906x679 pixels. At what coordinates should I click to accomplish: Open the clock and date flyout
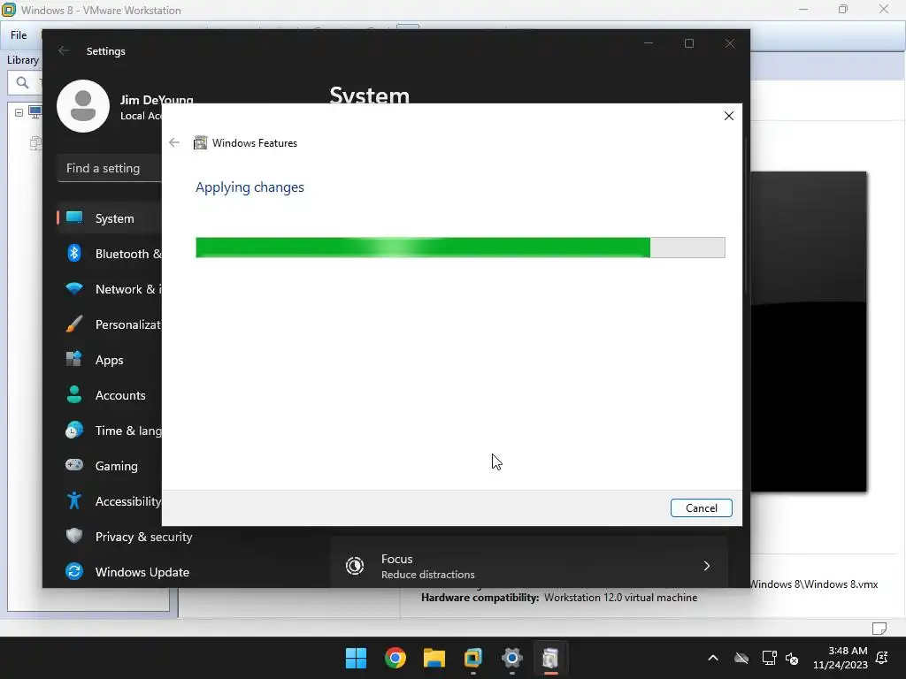841,658
